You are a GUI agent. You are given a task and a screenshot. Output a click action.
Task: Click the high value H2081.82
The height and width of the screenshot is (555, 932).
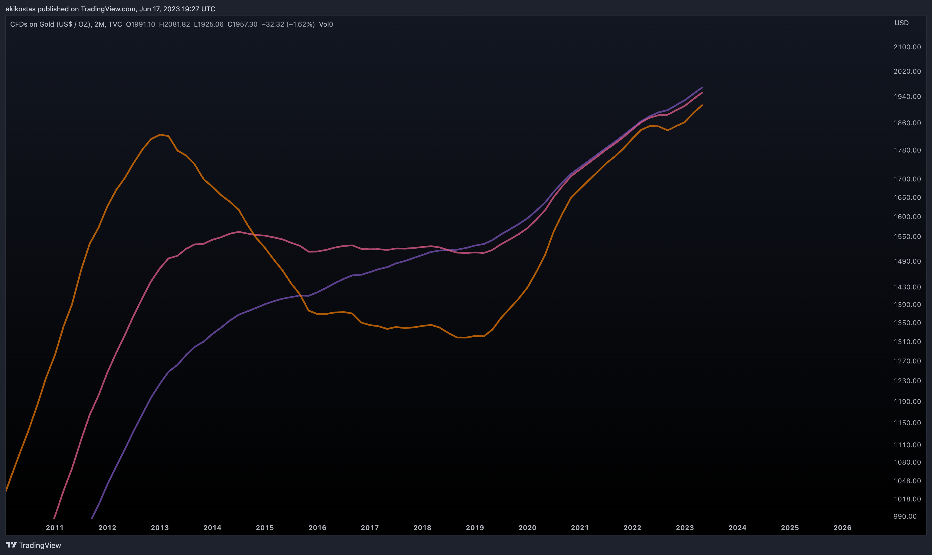point(174,24)
